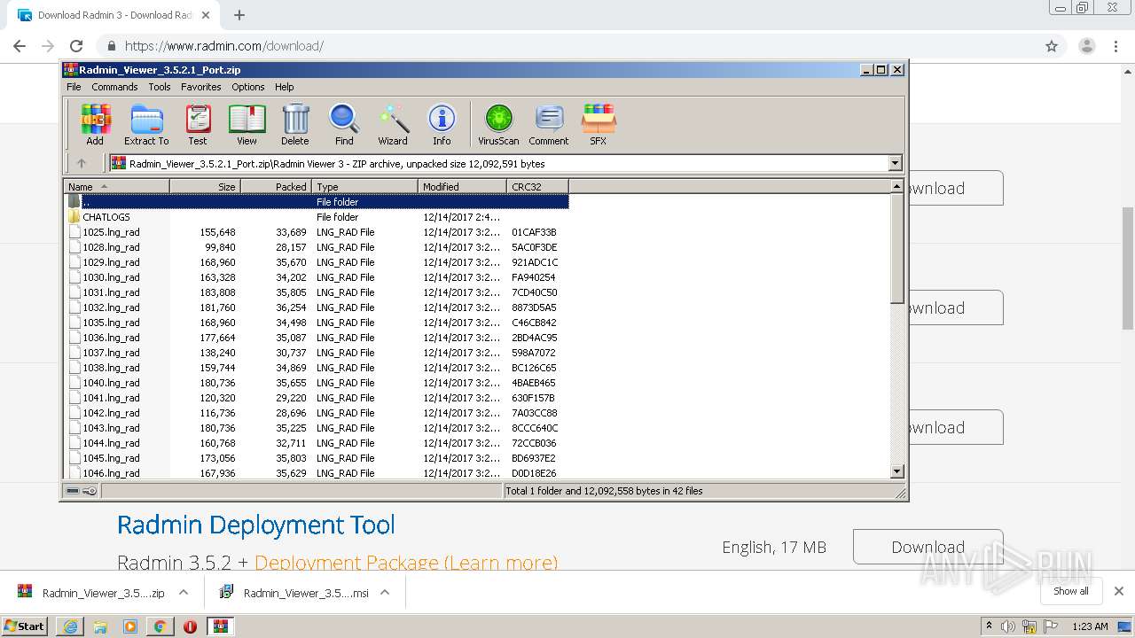Open the Favorites menu

point(201,87)
